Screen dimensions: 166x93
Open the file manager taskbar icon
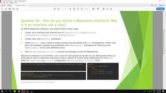coord(15,91)
